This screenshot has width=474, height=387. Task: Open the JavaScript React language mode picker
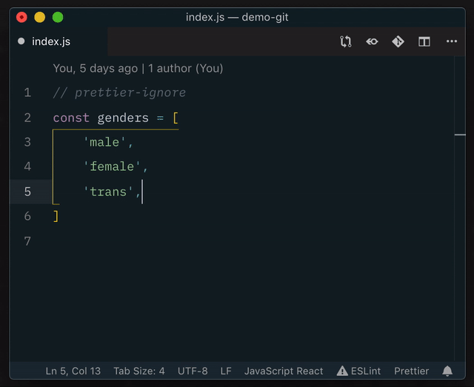pos(284,371)
